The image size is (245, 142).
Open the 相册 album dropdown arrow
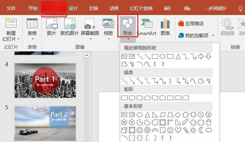pos(109,39)
